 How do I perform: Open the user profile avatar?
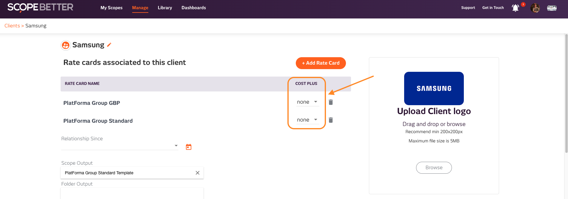pos(535,8)
